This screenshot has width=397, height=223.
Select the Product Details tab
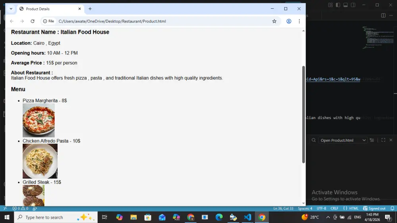tap(50, 9)
